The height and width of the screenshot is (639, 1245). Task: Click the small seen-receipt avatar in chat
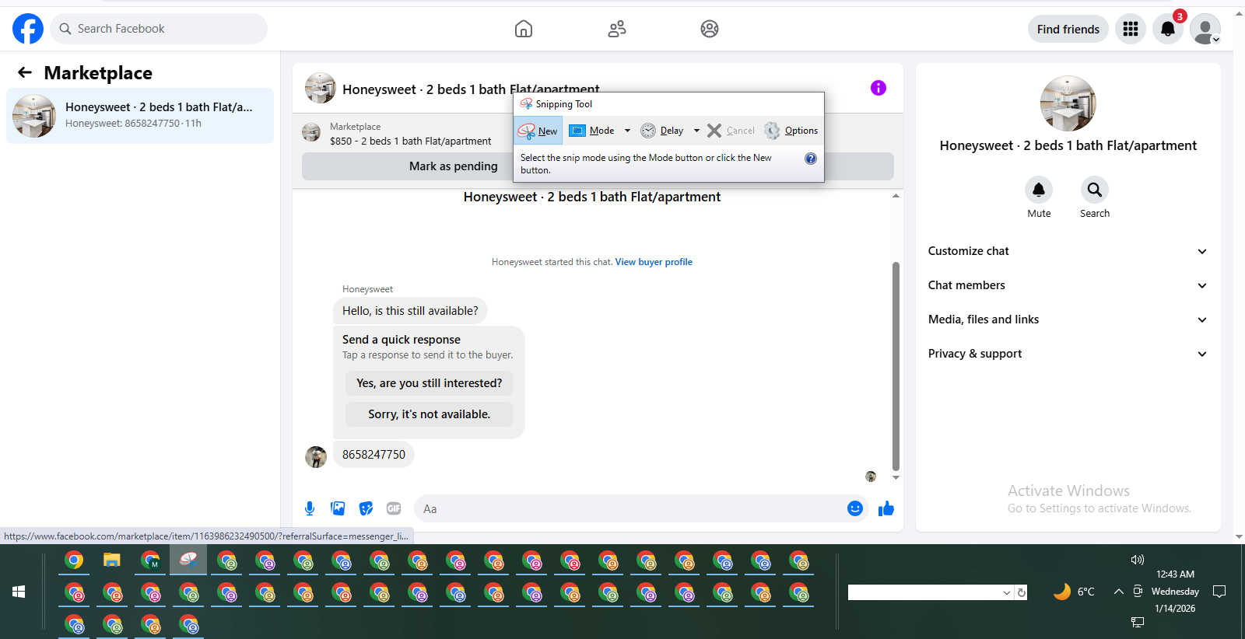pos(871,477)
